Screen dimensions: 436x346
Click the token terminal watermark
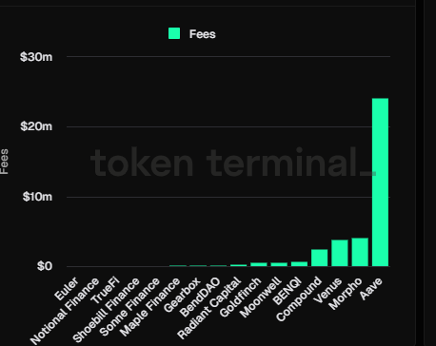coord(233,163)
